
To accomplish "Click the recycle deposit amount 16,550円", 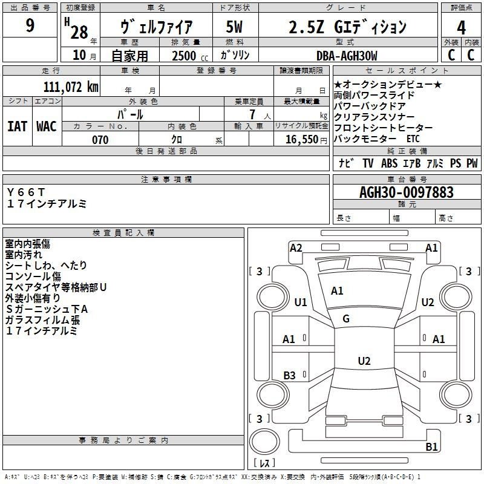I will [307, 140].
